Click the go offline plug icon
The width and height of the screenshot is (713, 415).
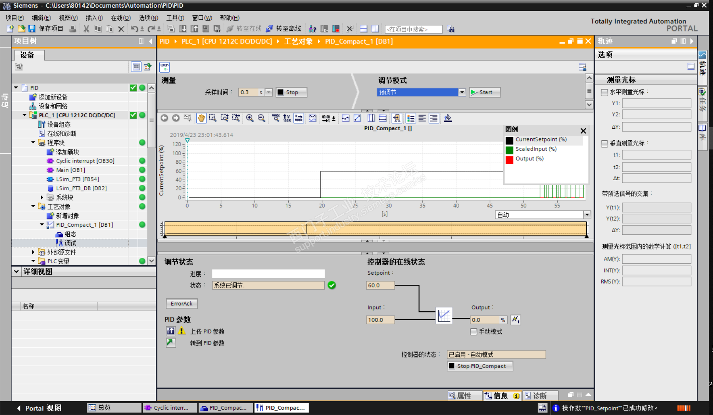(269, 28)
